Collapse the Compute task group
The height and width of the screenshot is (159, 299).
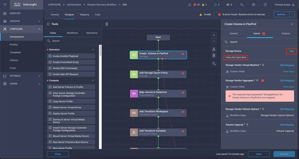[93, 81]
